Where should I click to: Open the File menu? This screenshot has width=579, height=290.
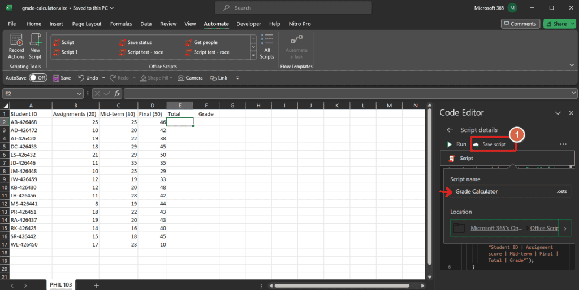[12, 24]
